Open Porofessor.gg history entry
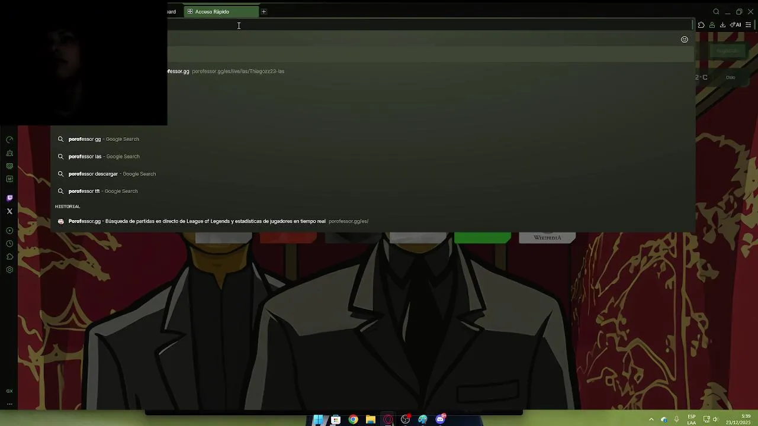 (x=373, y=221)
